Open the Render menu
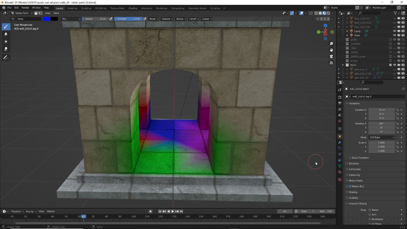Viewport: 407px width, 229px height. pyautogui.click(x=25, y=8)
